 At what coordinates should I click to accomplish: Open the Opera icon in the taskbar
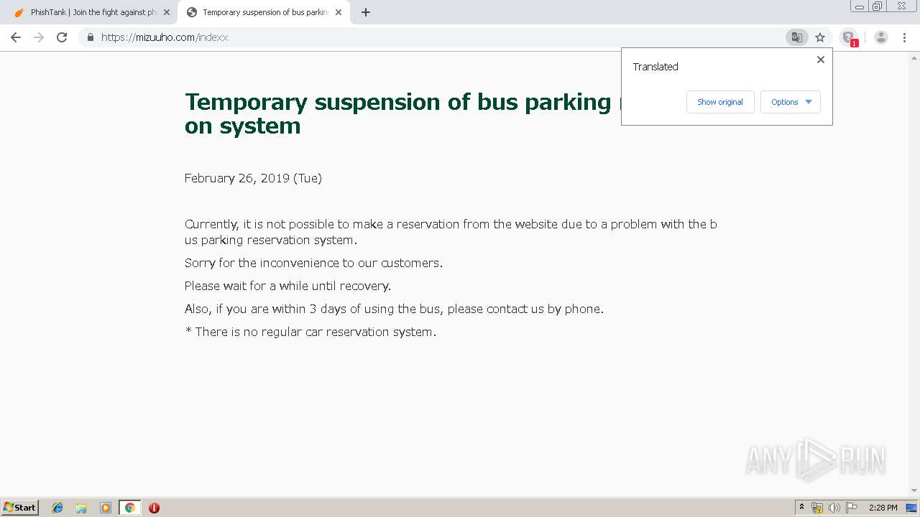[x=154, y=508]
